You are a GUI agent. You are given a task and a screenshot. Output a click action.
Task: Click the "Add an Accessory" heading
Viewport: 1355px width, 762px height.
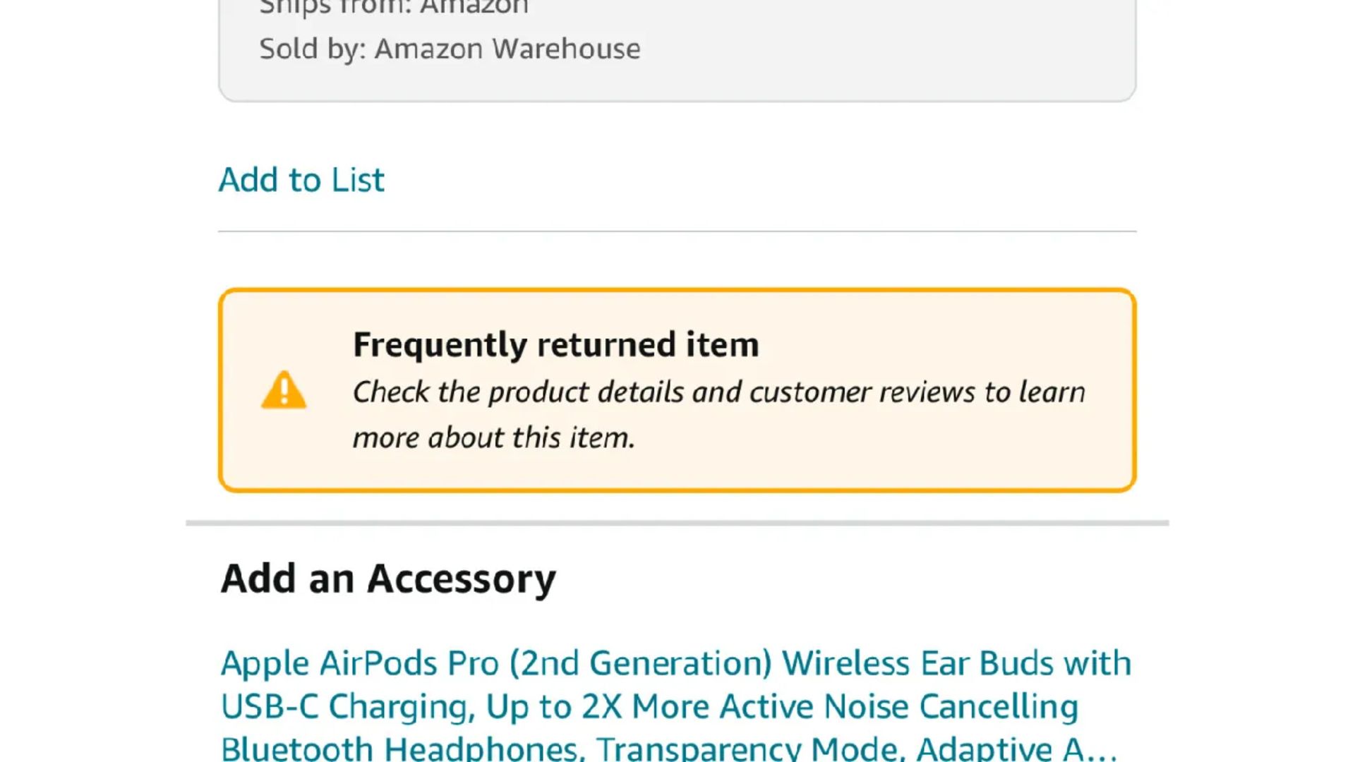pyautogui.click(x=388, y=579)
